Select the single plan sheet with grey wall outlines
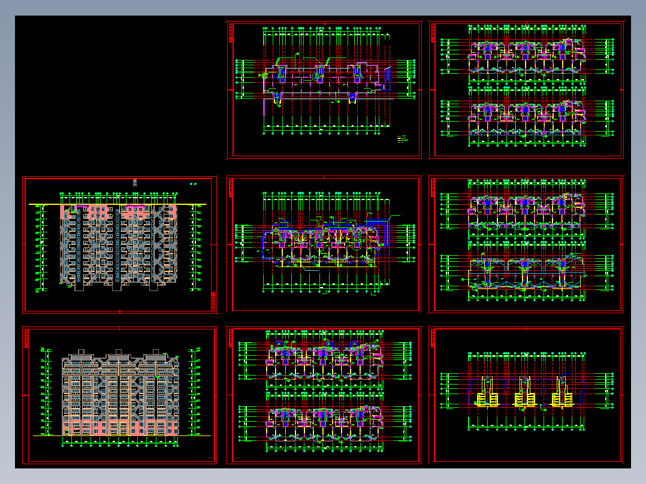The height and width of the screenshot is (484, 646). pos(324,90)
